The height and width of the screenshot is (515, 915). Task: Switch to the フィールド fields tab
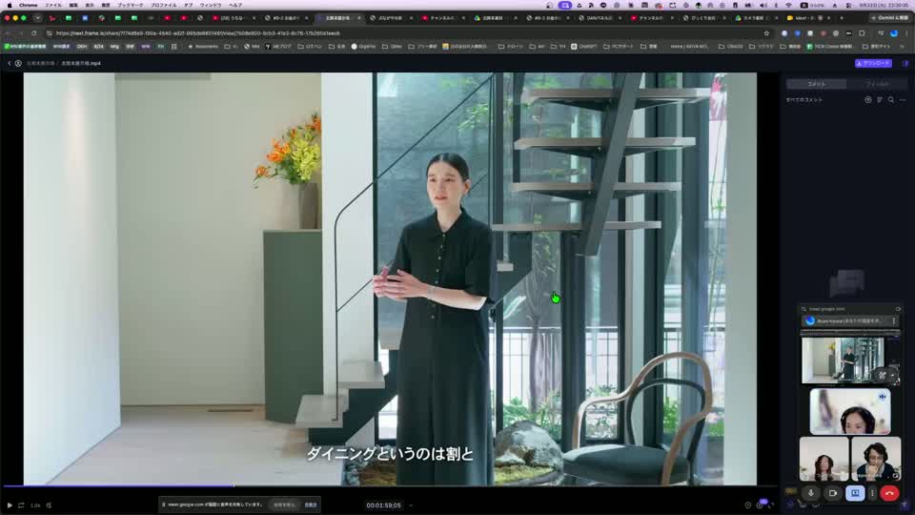pos(877,84)
